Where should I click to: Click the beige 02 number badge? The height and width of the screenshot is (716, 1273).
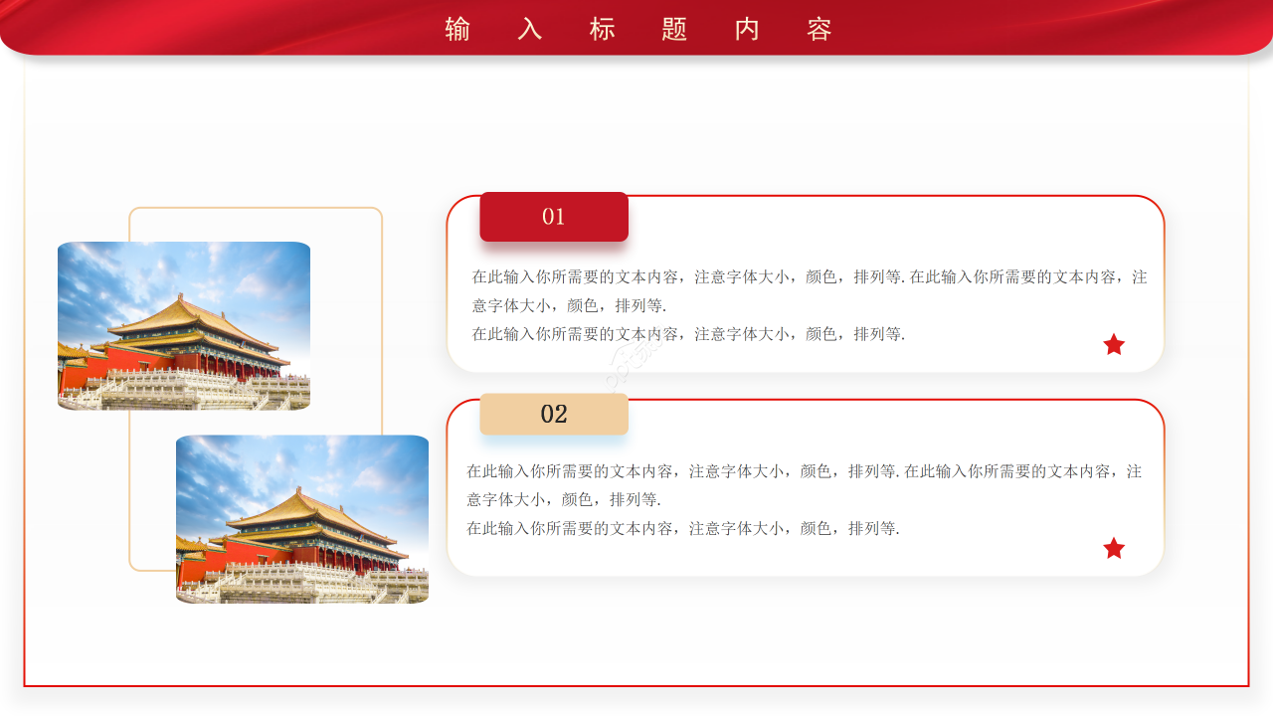(x=554, y=414)
